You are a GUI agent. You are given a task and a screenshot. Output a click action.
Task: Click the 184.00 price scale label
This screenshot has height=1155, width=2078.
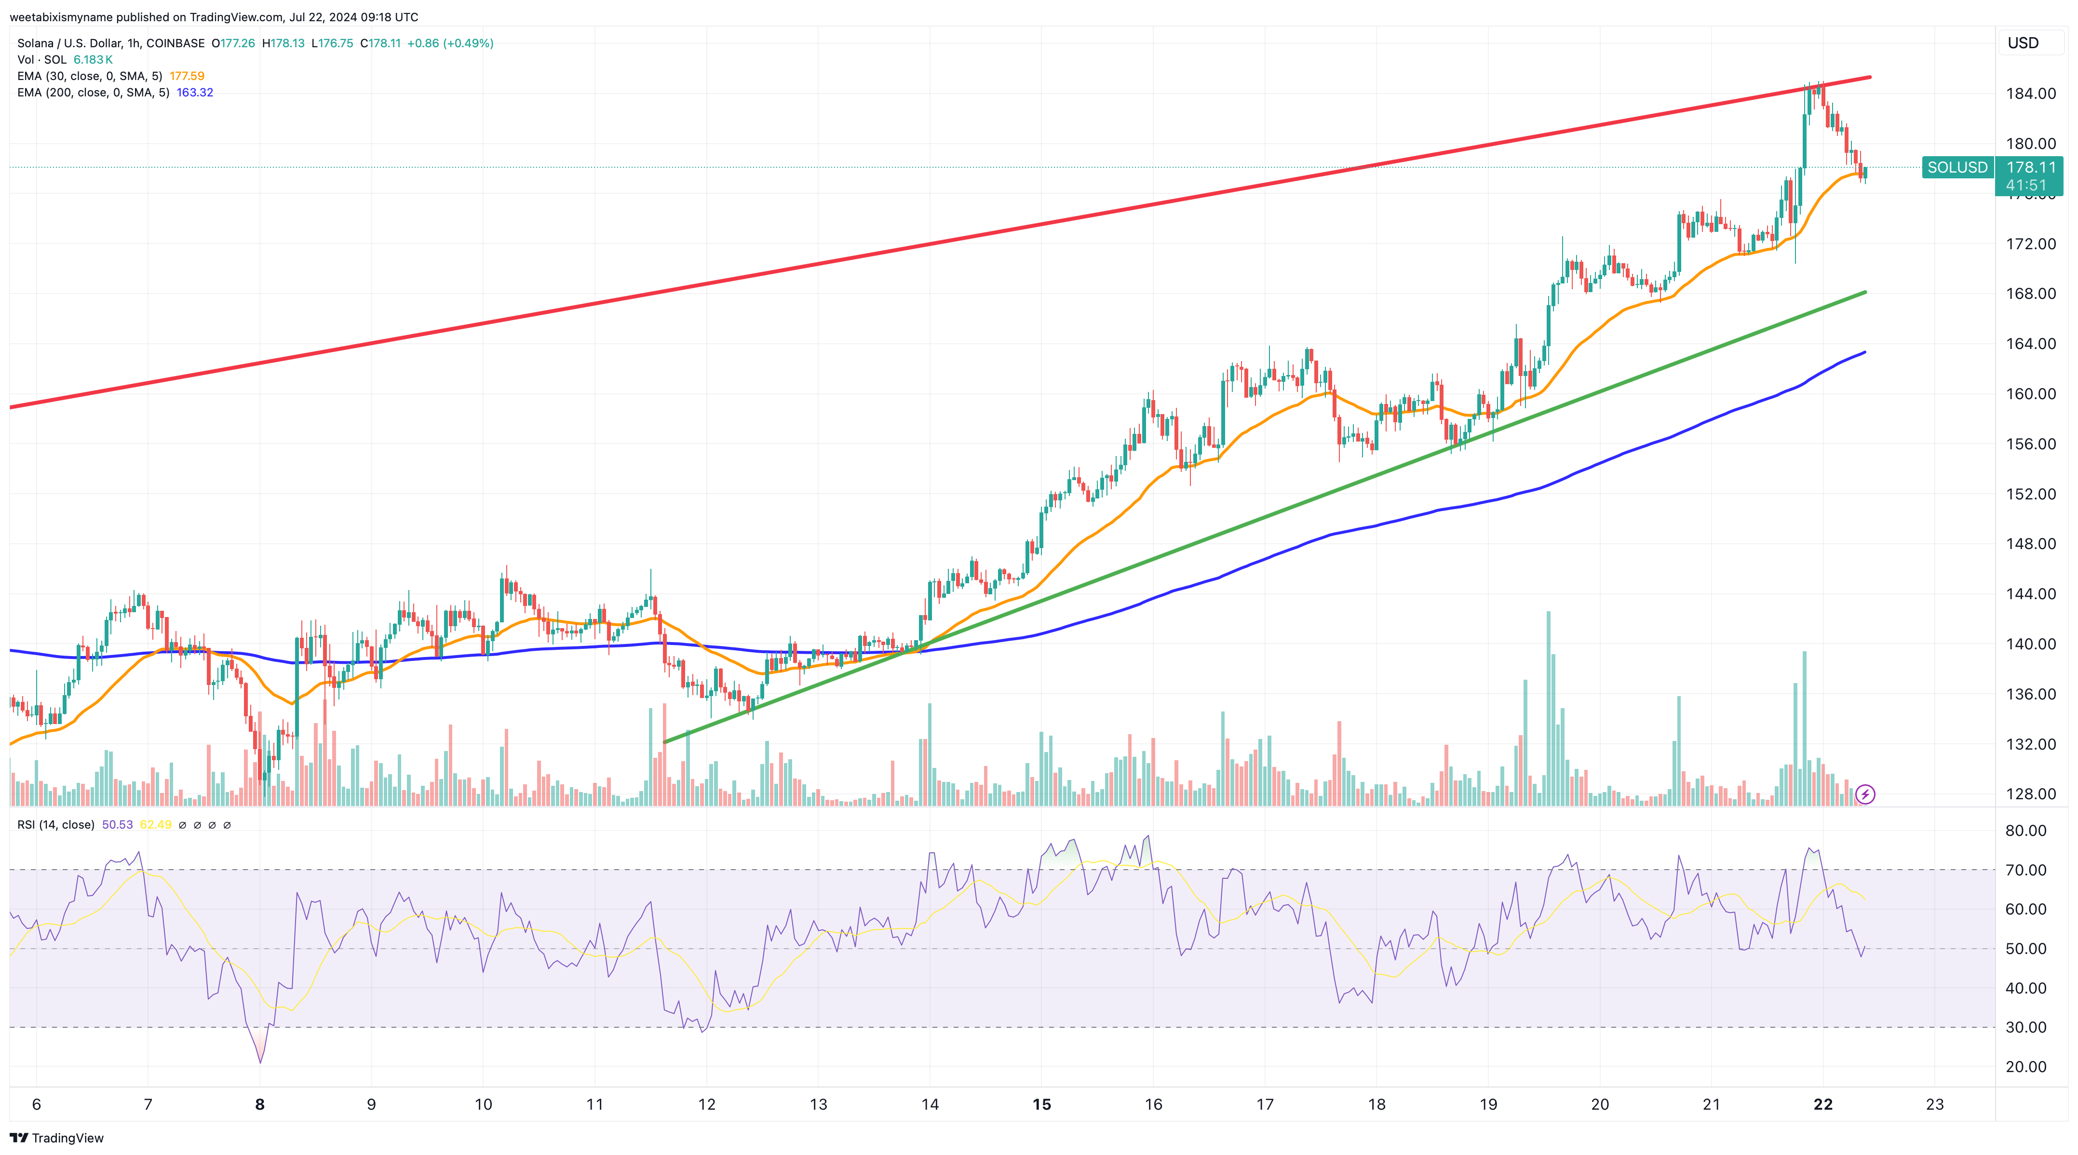click(x=2030, y=94)
